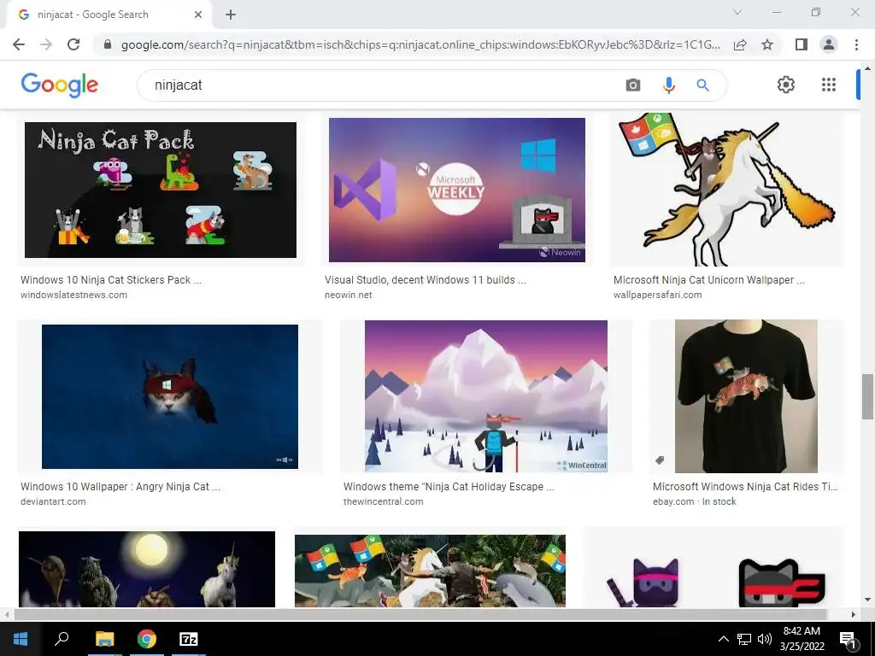
Task: Open the deviantart.com source link
Action: pyautogui.click(x=53, y=502)
